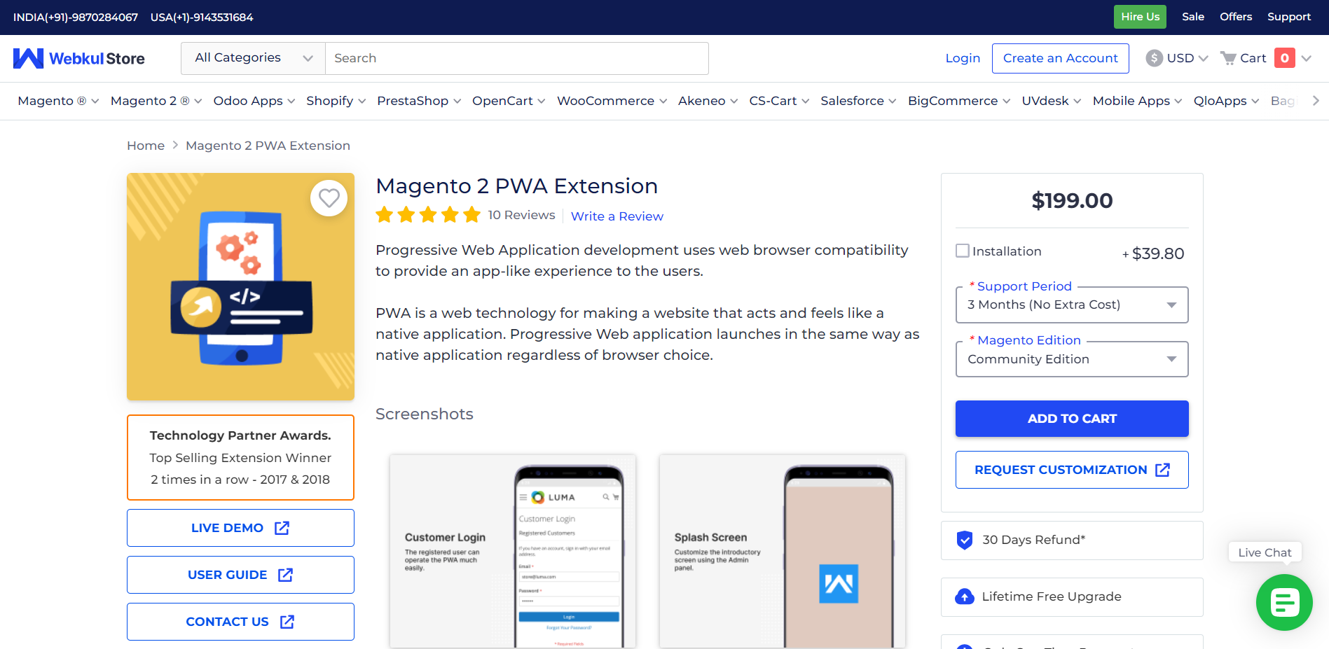Screen dimensions: 1329x649
Task: Open the BigCommerce menu
Action: pyautogui.click(x=959, y=101)
